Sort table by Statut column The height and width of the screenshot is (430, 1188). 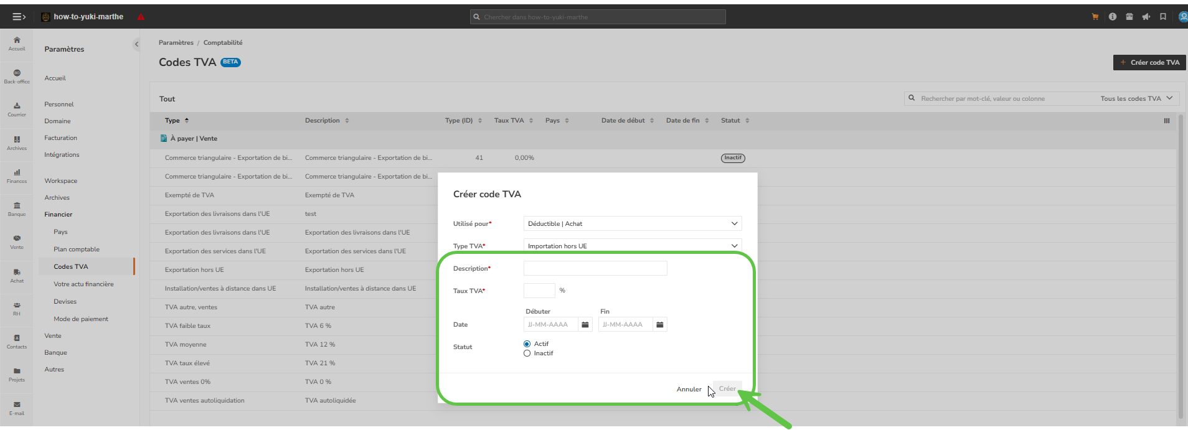735,121
